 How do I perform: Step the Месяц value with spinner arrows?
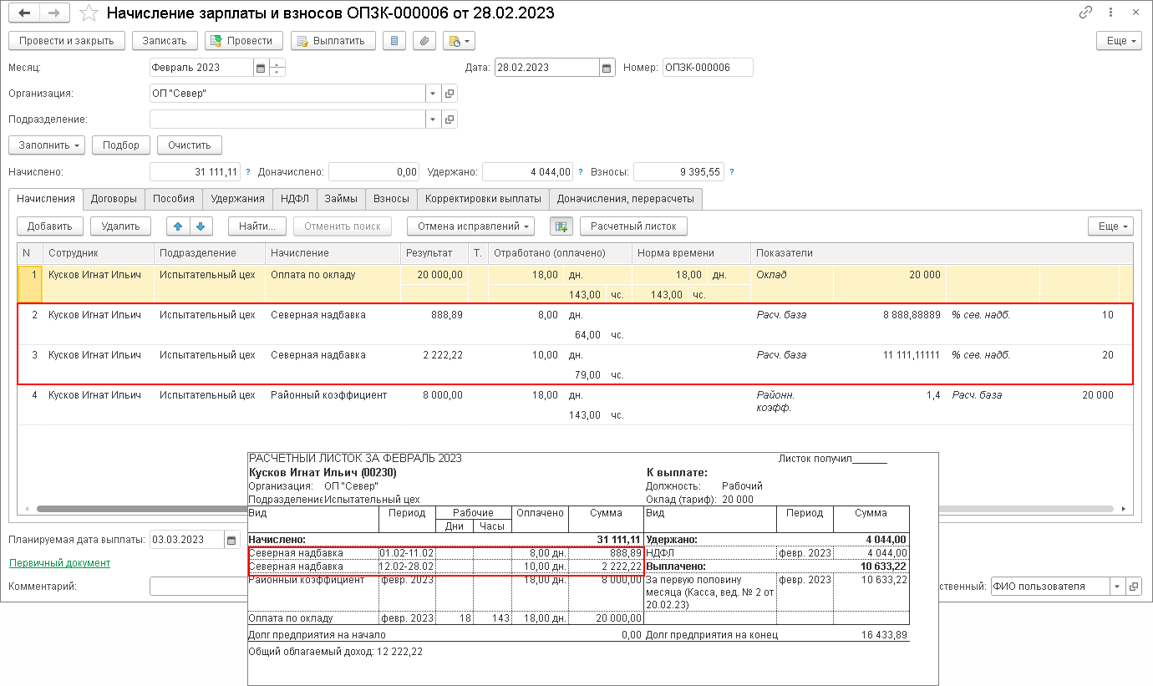coord(277,68)
